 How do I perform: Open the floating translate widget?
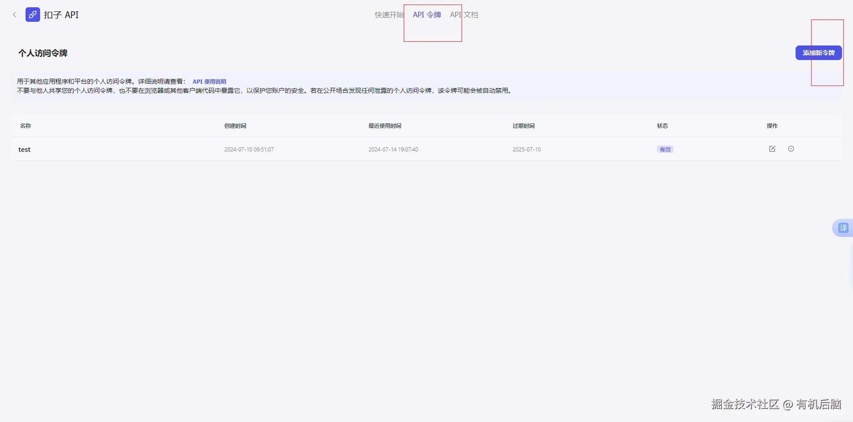(843, 228)
